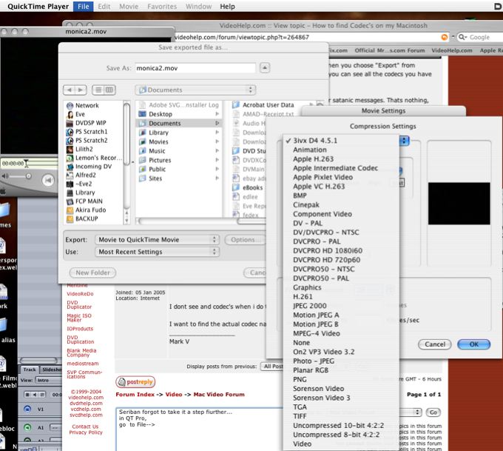Click the New Folder button
The height and width of the screenshot is (451, 503).
point(92,273)
